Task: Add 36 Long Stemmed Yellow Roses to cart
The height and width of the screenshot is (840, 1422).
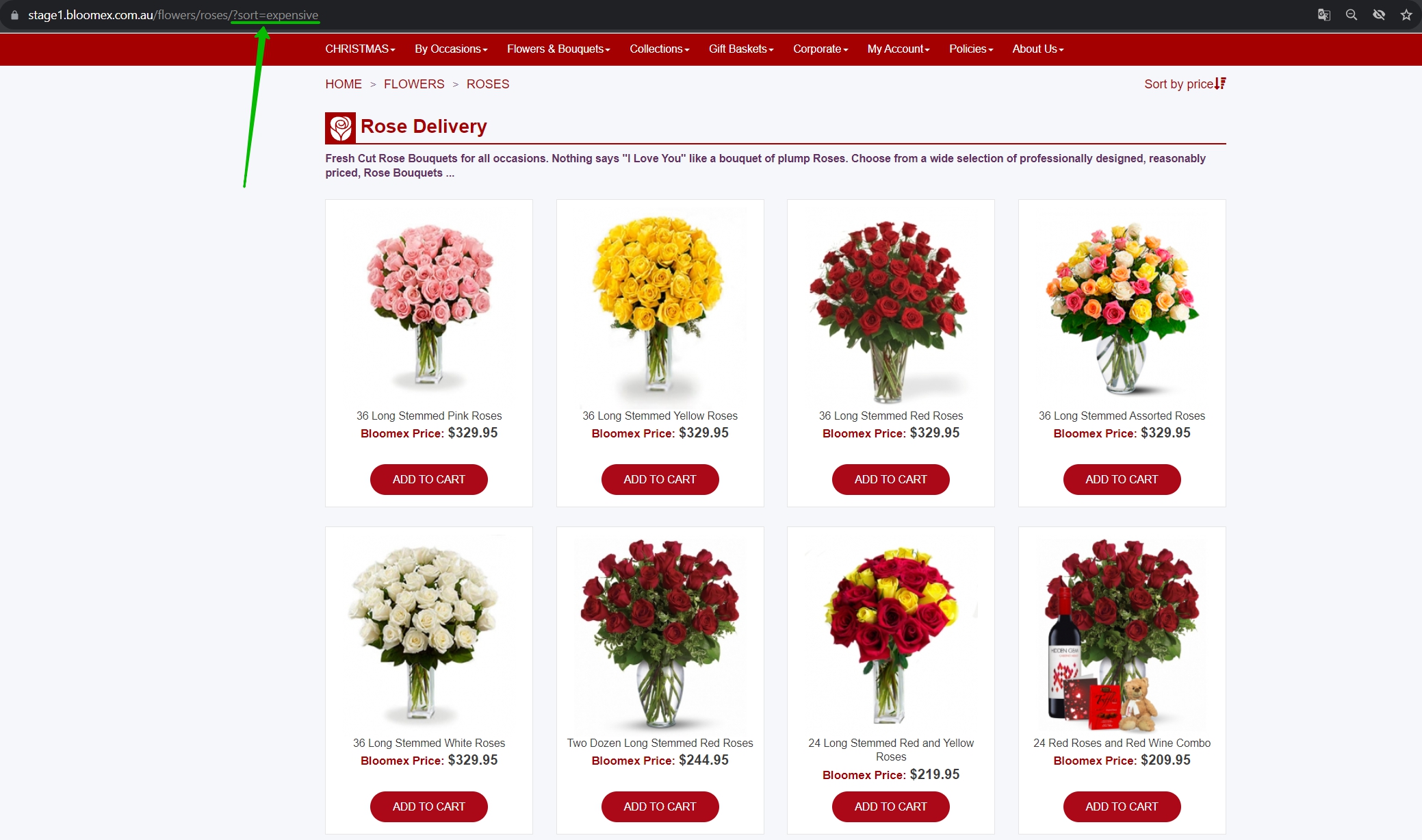Action: click(660, 479)
